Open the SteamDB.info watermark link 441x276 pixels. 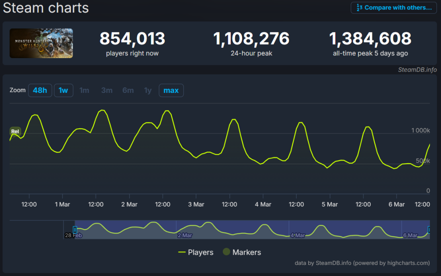417,70
